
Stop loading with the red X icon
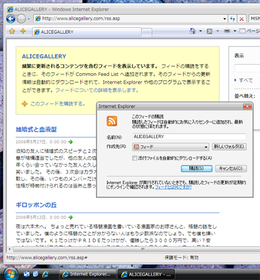[x=242, y=19]
